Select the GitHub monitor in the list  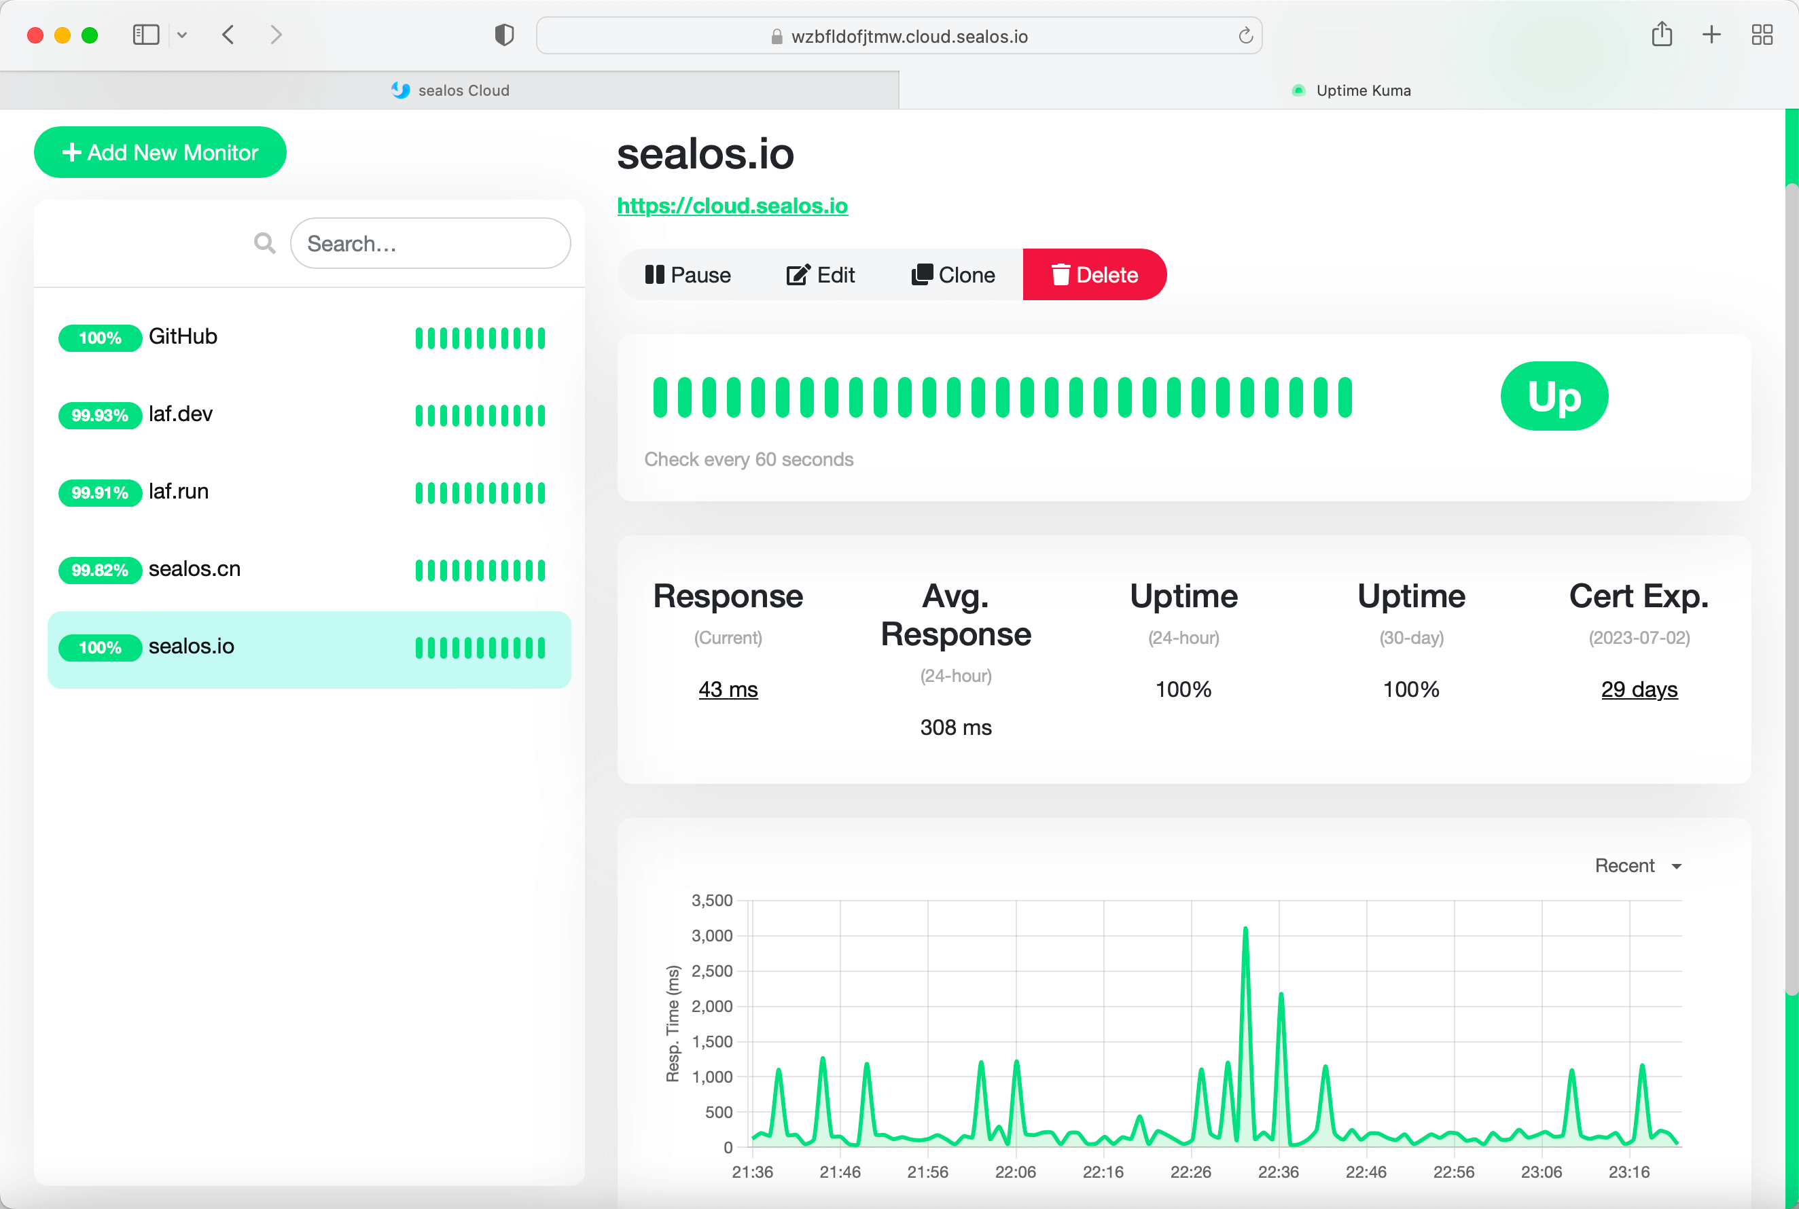pos(308,338)
